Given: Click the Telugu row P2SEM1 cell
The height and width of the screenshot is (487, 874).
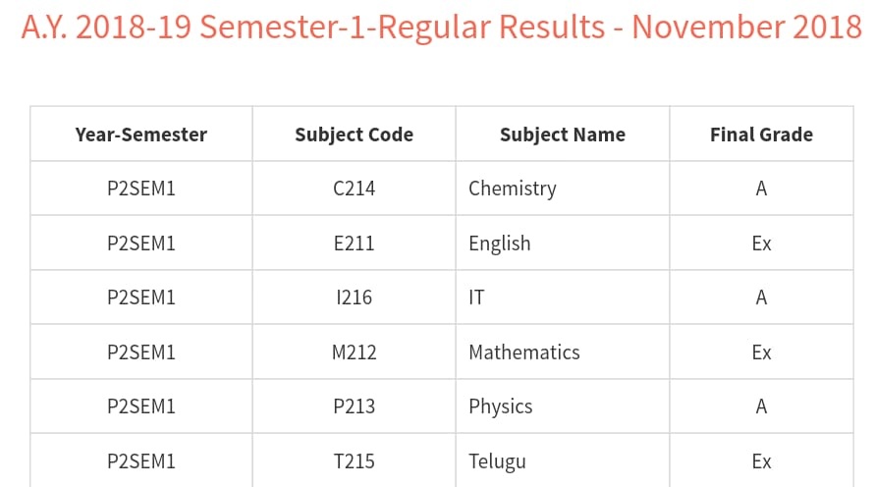Looking at the screenshot, I should [141, 461].
